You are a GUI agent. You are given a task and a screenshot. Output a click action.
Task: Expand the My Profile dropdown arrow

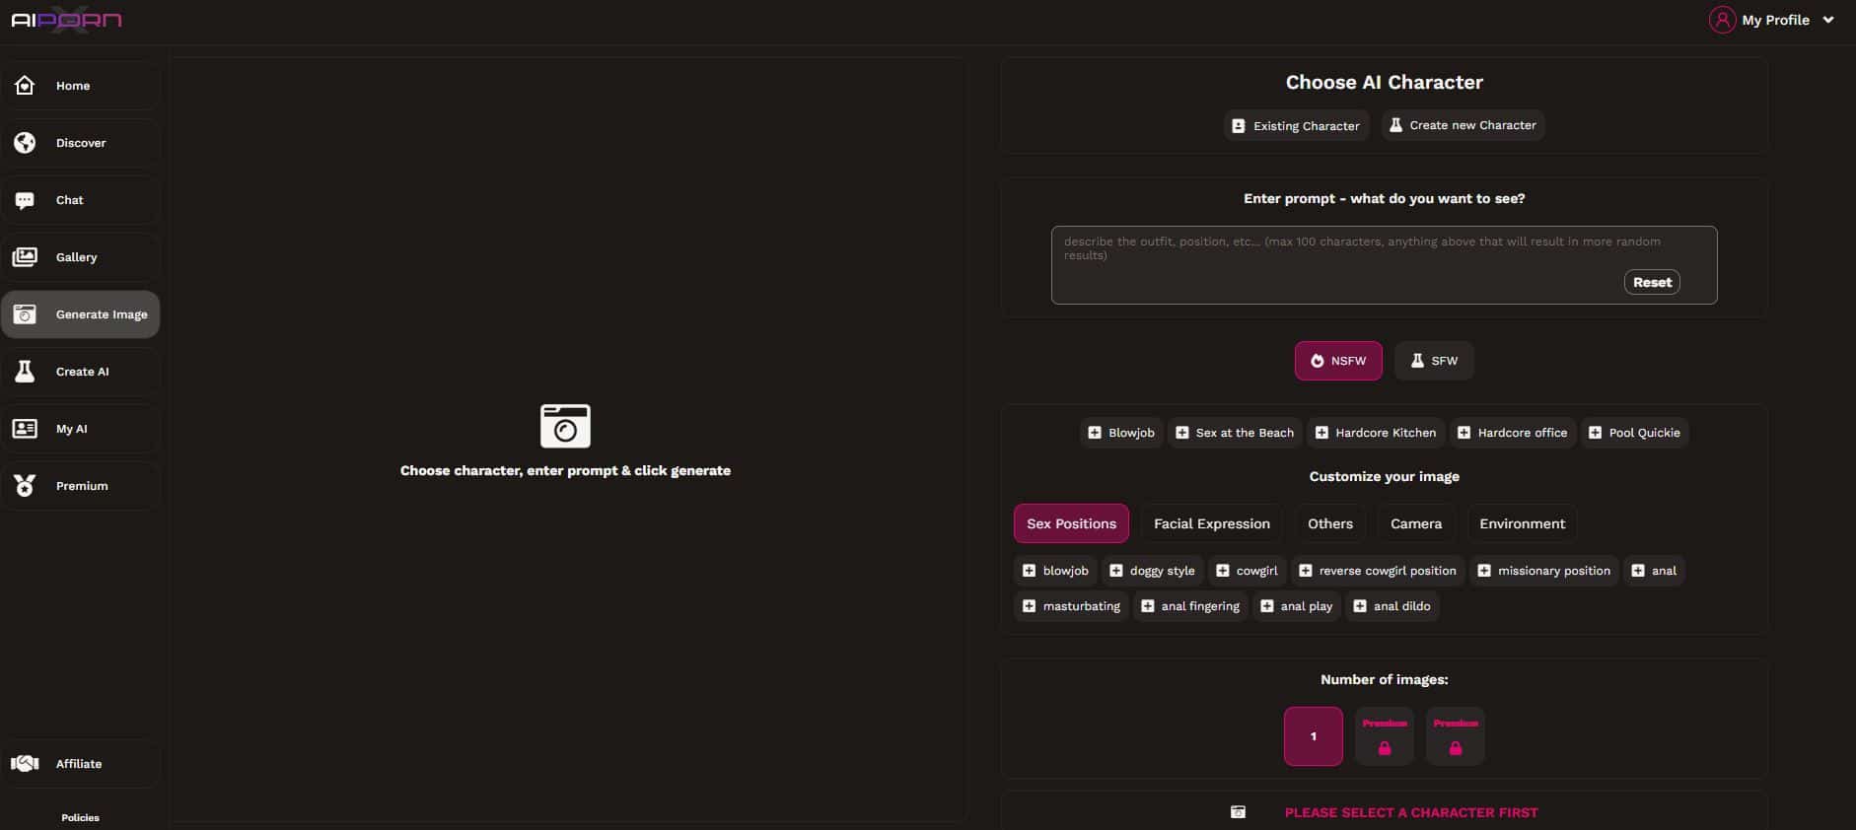(x=1828, y=20)
